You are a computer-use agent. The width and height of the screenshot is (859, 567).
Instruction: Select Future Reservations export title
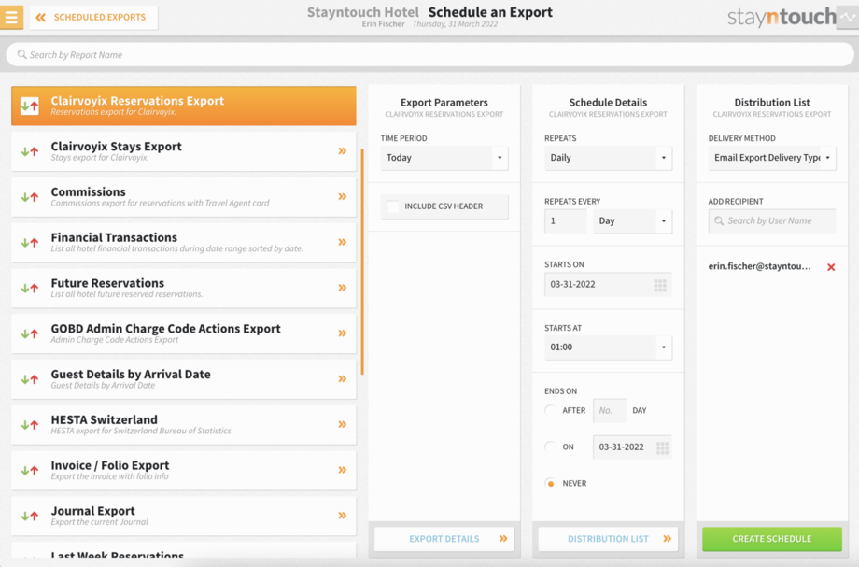[x=107, y=283]
